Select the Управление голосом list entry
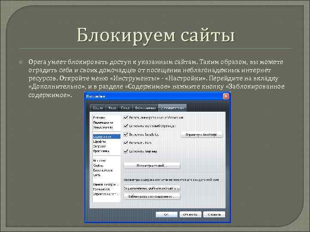This screenshot has height=232, width=310. (106, 194)
